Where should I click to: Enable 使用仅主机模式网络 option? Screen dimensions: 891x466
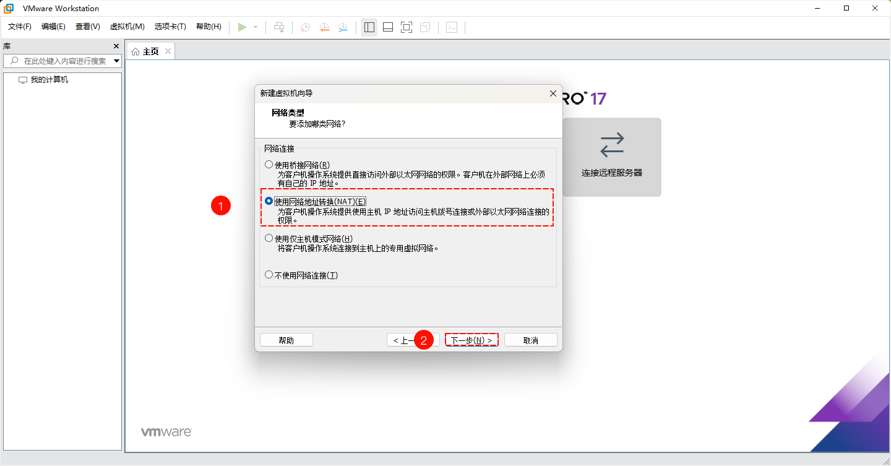269,238
